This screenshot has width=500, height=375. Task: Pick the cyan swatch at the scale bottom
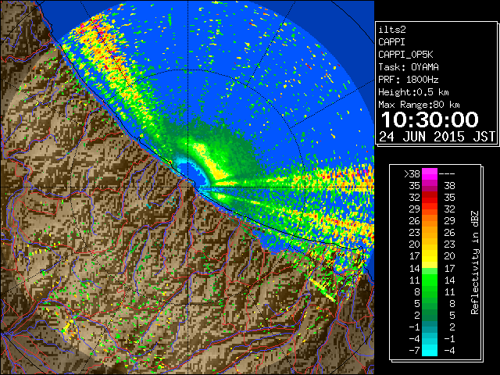(x=430, y=350)
